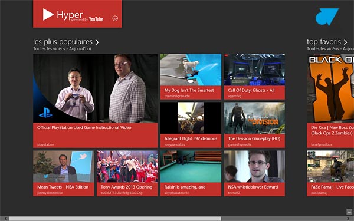Open Allegiant flight 592 video thumbnail

click(x=191, y=118)
